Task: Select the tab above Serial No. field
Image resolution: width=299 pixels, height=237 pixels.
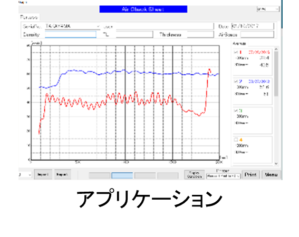Action: (x=29, y=17)
